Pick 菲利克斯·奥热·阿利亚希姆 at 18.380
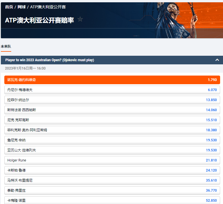The image size is (223, 204). tap(112, 130)
